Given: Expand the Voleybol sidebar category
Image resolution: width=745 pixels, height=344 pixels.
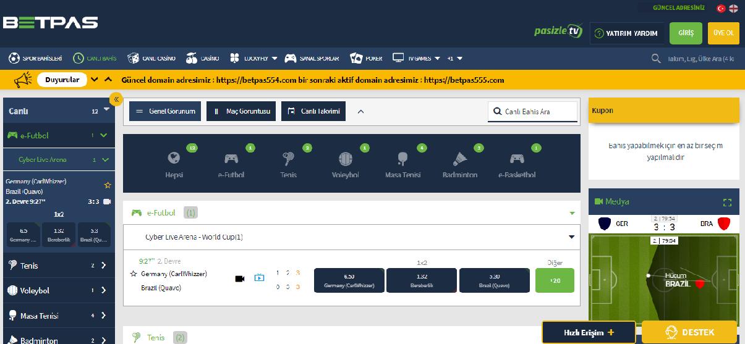Looking at the screenshot, I should (x=59, y=290).
